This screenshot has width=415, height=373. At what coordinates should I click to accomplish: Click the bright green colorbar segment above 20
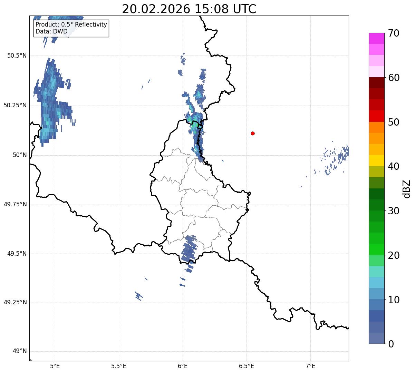pyautogui.click(x=376, y=249)
